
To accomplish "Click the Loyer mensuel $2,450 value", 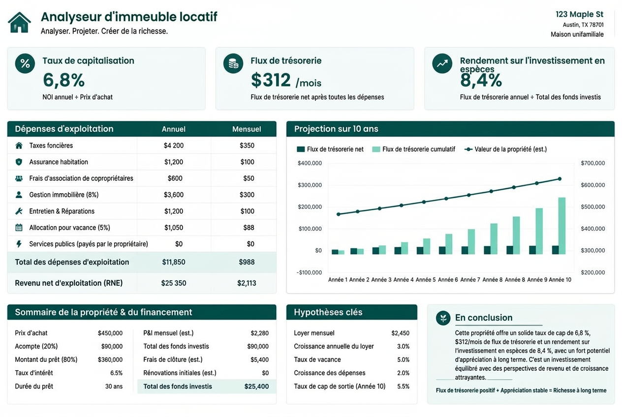I will (401, 333).
